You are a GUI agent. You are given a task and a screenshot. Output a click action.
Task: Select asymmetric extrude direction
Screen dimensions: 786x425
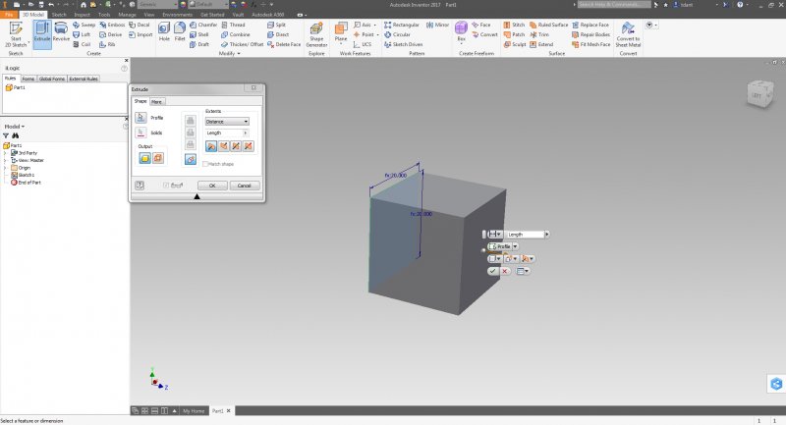249,146
